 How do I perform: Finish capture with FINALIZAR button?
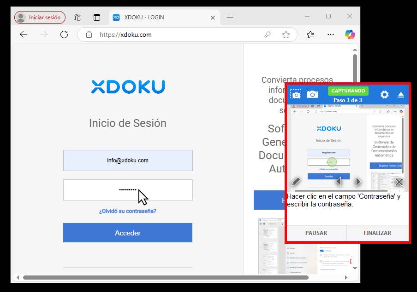[377, 233]
